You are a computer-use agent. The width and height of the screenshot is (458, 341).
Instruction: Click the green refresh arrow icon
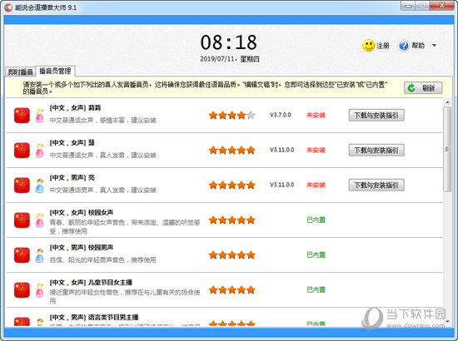tap(411, 88)
